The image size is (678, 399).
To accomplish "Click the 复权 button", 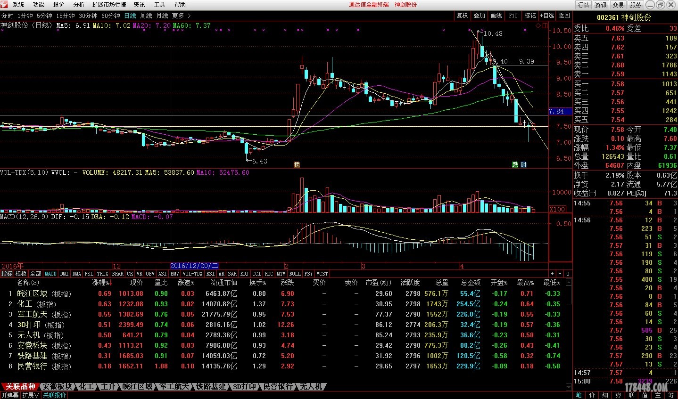I will pos(462,16).
